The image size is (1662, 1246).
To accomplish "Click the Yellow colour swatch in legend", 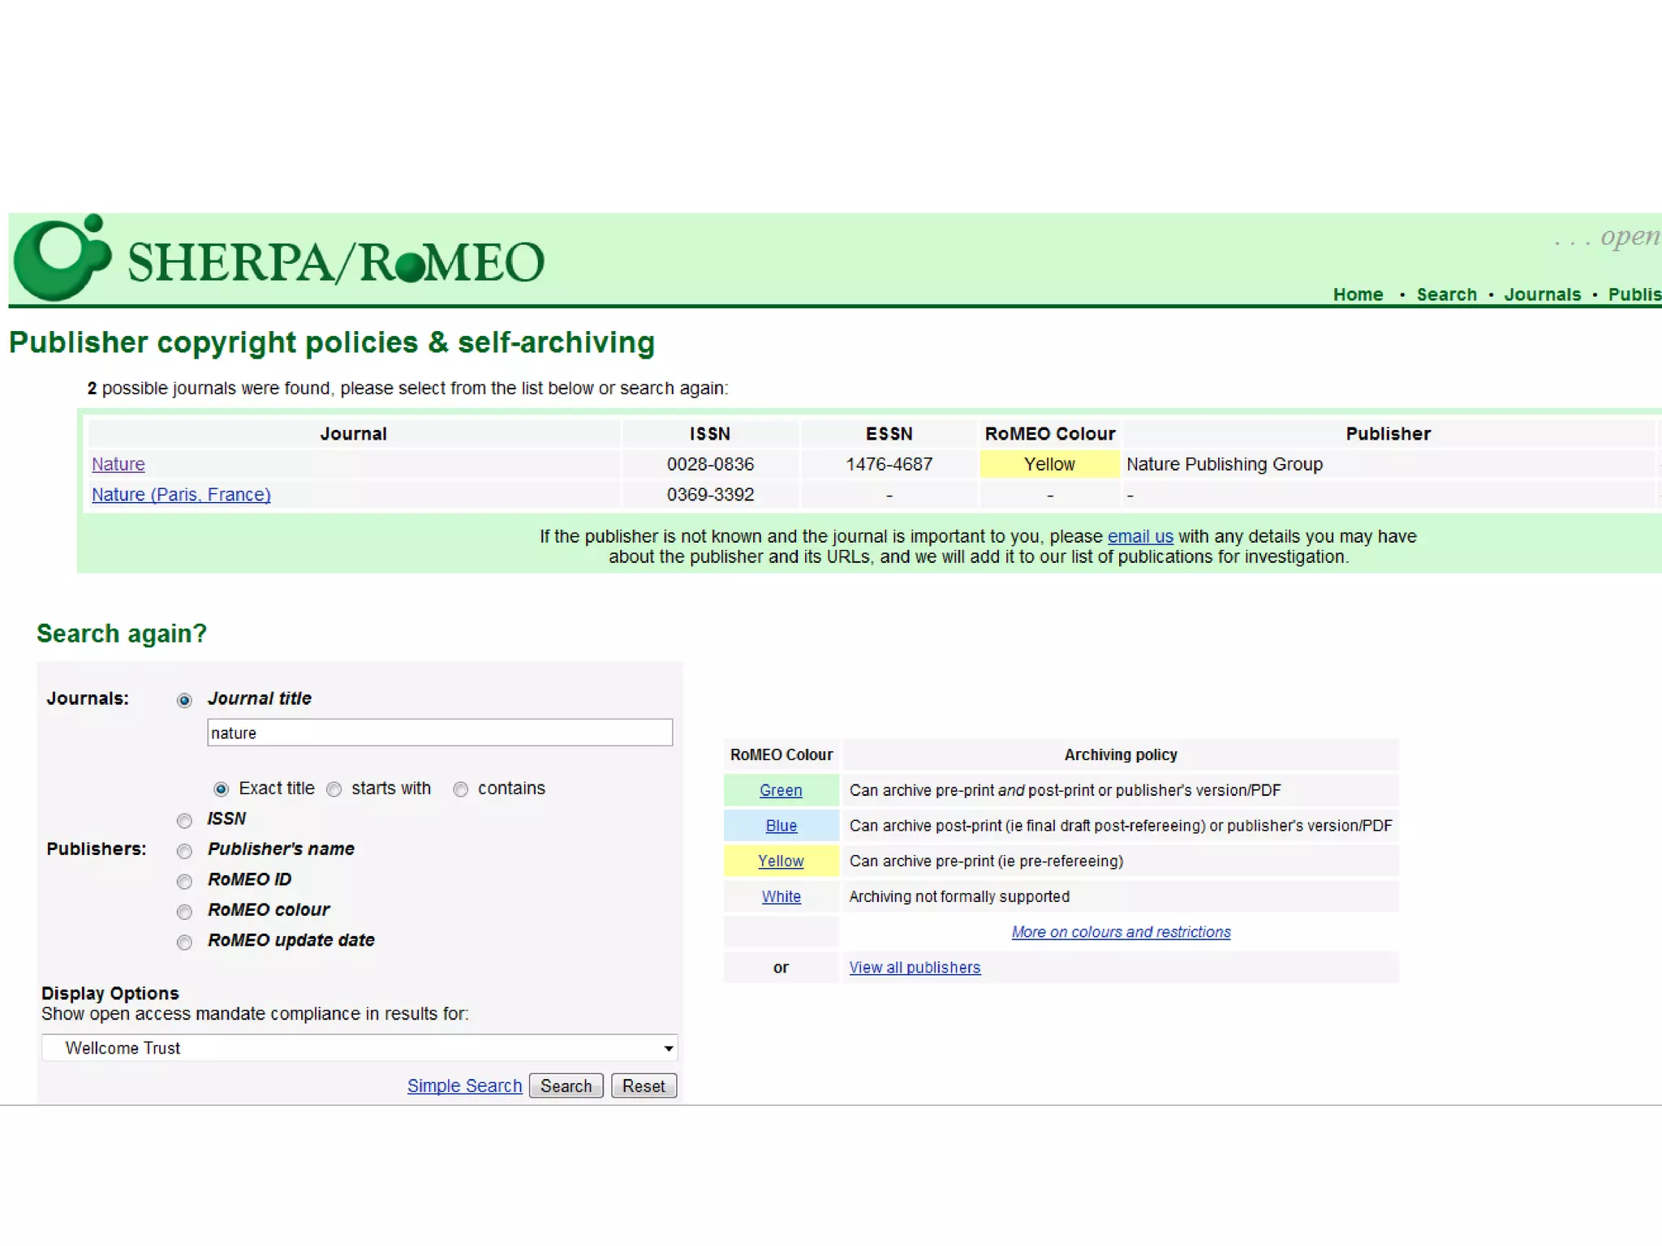I will [x=781, y=861].
